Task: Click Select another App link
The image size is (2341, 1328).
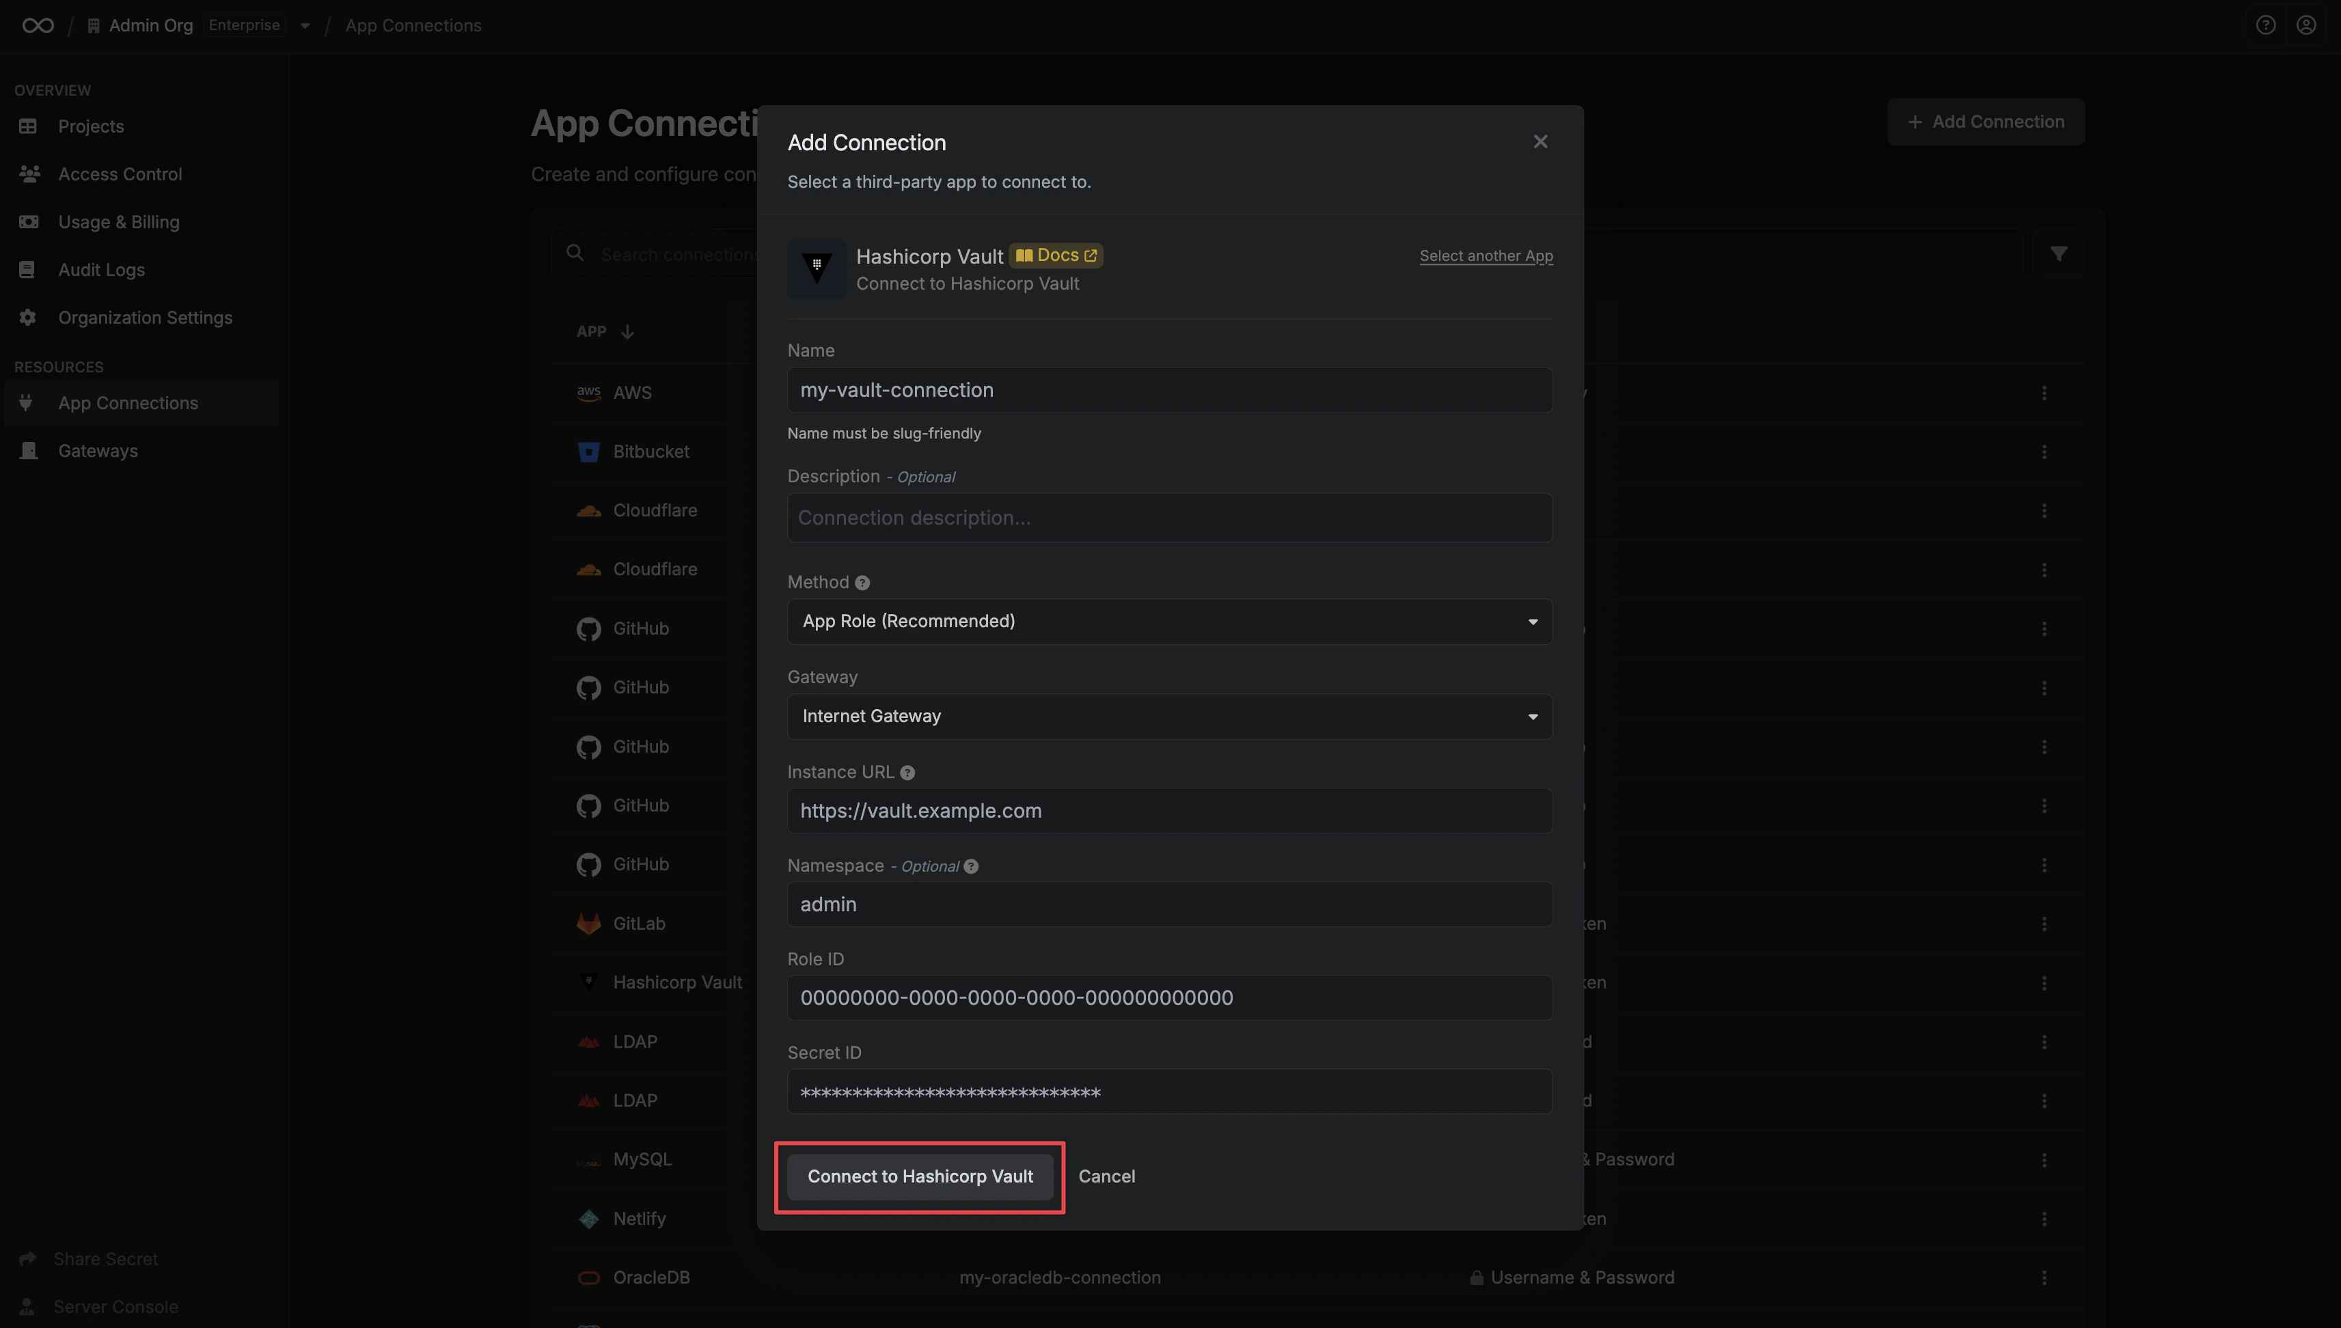Action: pos(1486,255)
